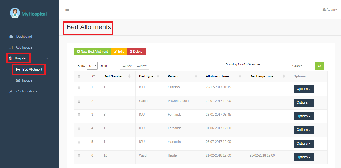Click allotment time 23-01-2017 03:45
The width and height of the screenshot is (341, 168).
(218, 115)
